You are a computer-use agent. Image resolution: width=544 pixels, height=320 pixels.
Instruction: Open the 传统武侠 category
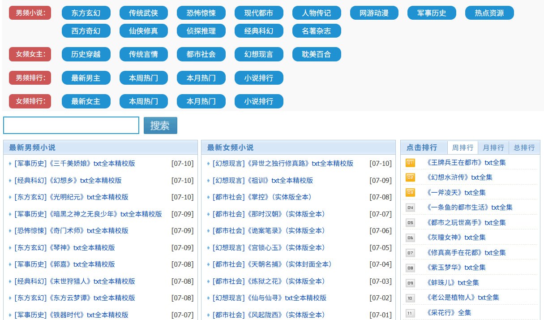point(144,13)
